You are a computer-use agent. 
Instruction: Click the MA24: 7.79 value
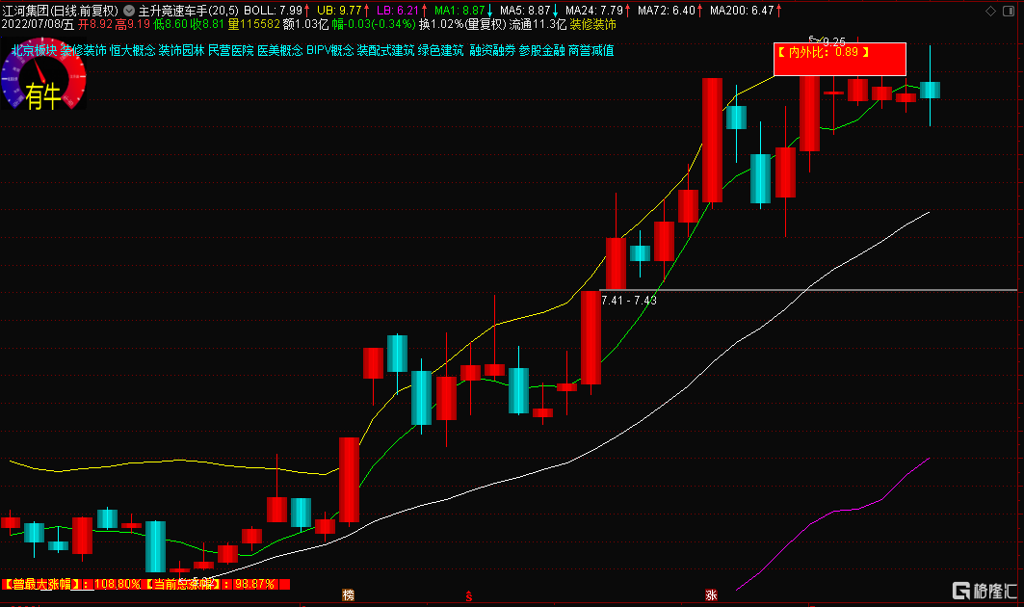[x=594, y=11]
